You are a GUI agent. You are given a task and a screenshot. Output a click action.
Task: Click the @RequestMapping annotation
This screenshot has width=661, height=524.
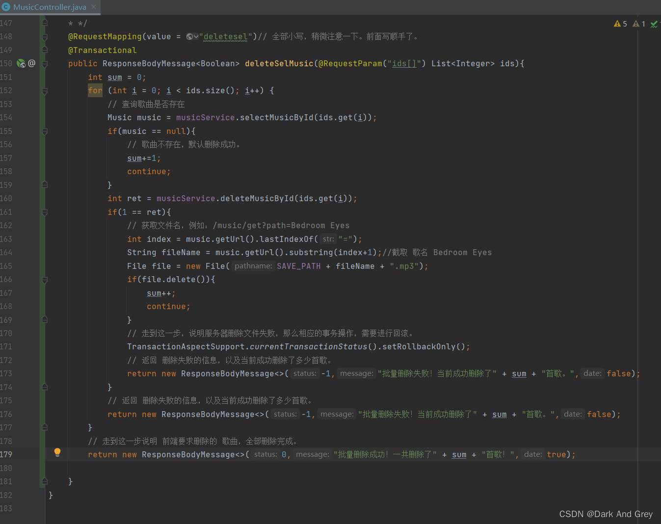[105, 37]
